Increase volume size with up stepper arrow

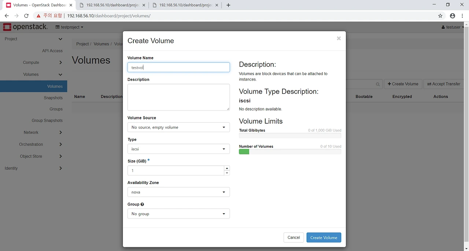point(227,168)
